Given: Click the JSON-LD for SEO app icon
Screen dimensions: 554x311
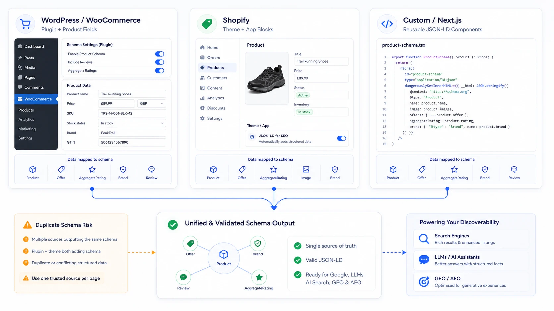Looking at the screenshot, I should pyautogui.click(x=252, y=137).
